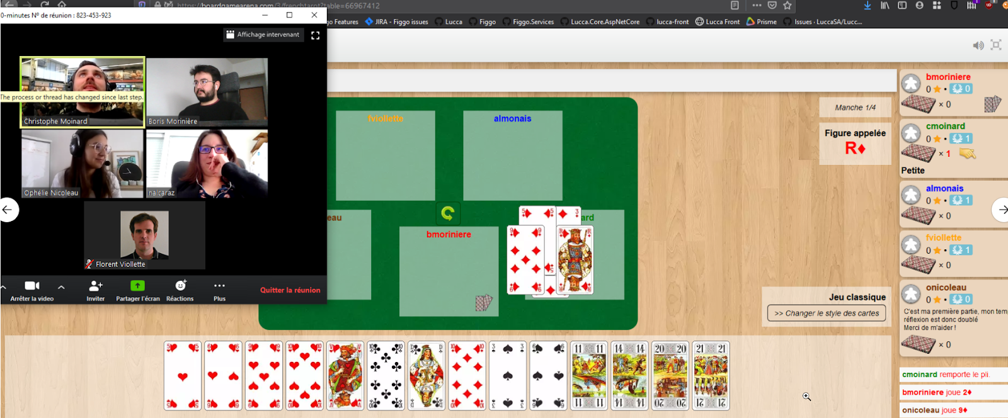
Task: Play the trump 14 card
Action: 629,376
